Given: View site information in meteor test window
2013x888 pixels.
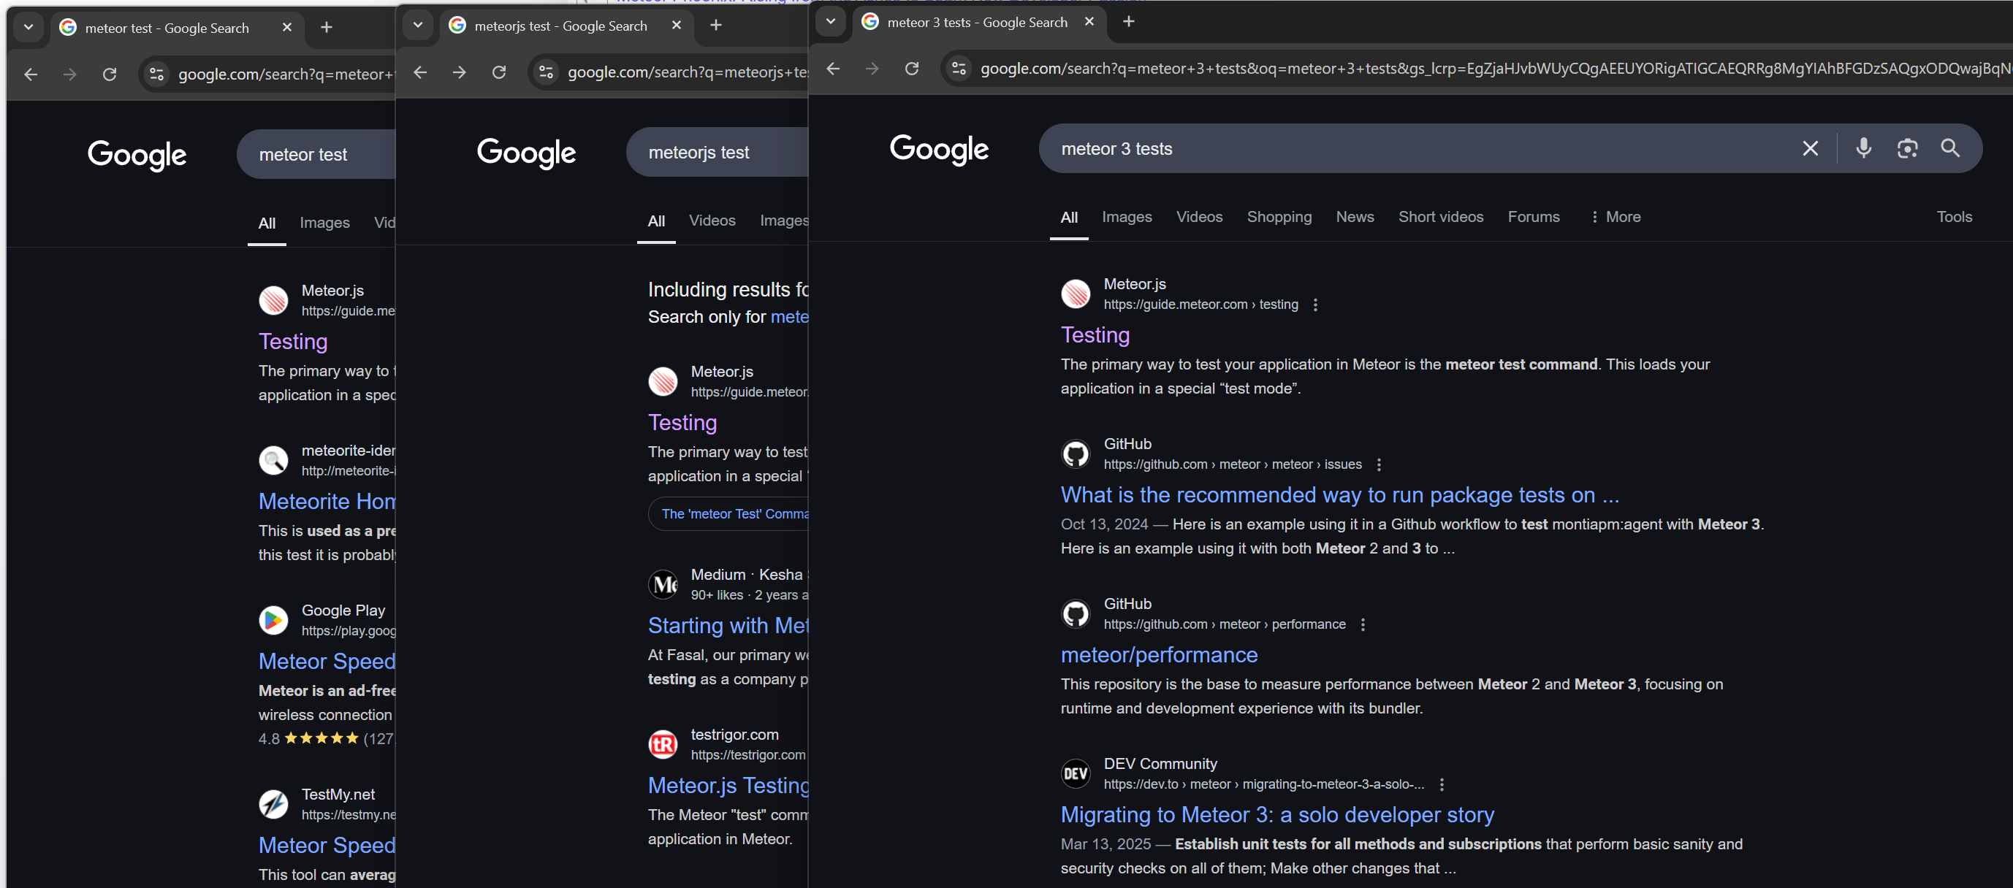Looking at the screenshot, I should [156, 74].
